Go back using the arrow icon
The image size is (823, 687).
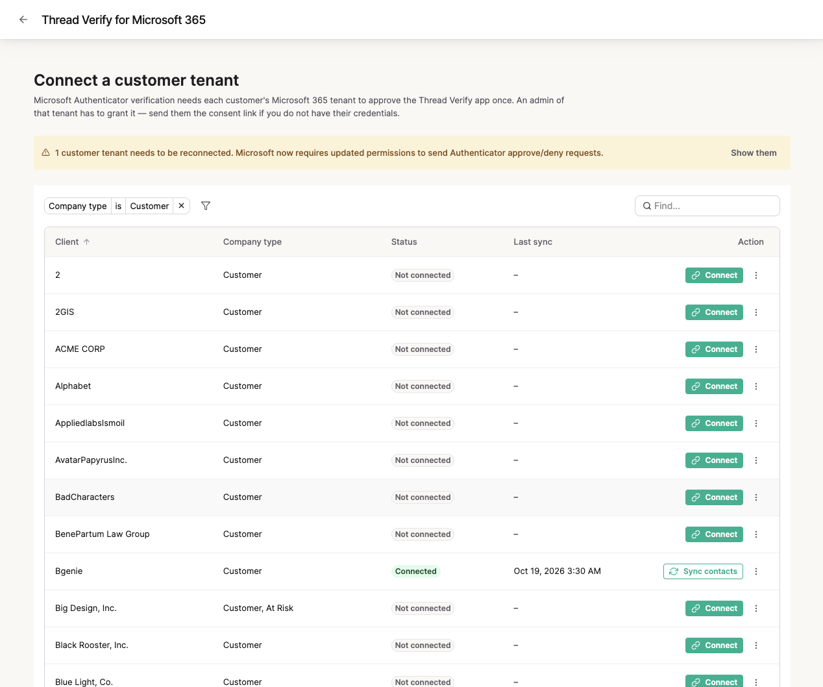[x=23, y=19]
